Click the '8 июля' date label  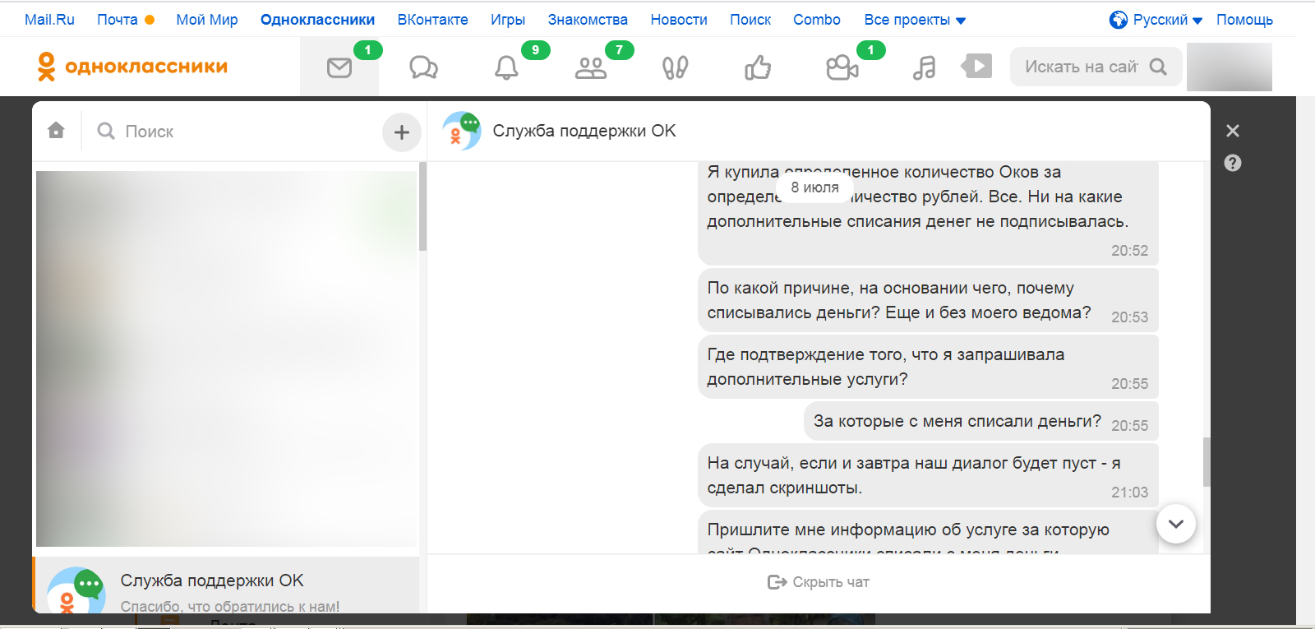tap(814, 187)
